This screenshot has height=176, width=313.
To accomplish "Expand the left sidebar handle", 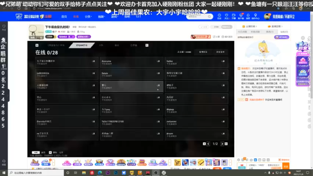I will (8, 96).
